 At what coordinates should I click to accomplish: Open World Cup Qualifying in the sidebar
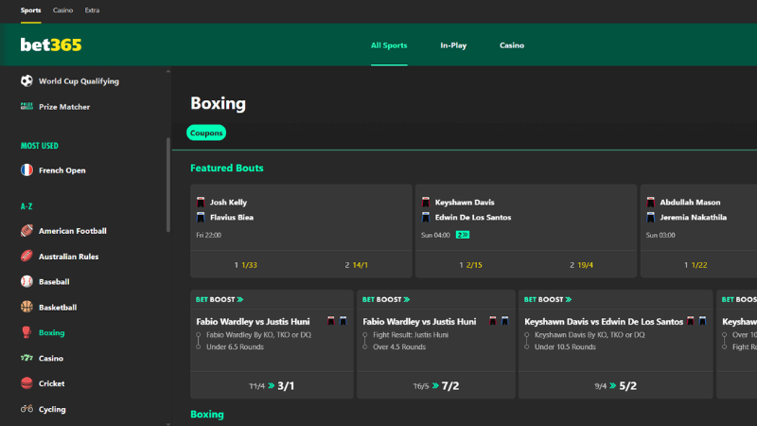tap(79, 81)
